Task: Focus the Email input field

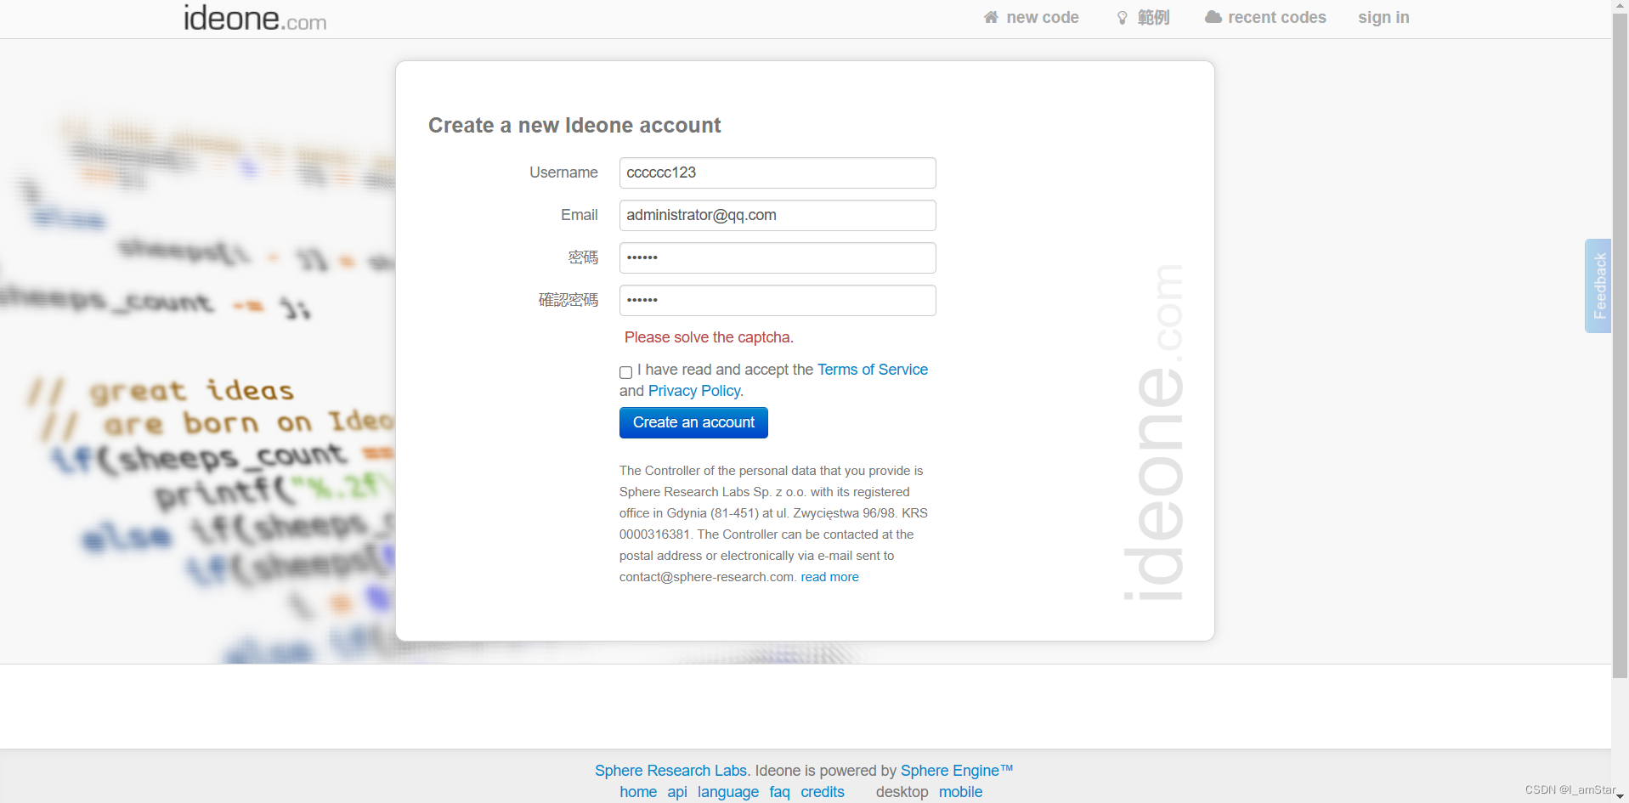Action: [778, 215]
